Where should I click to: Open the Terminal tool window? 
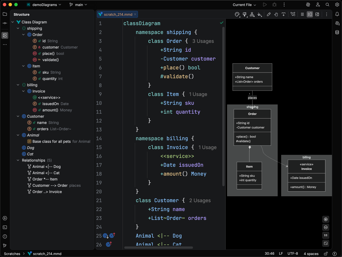click(5, 227)
